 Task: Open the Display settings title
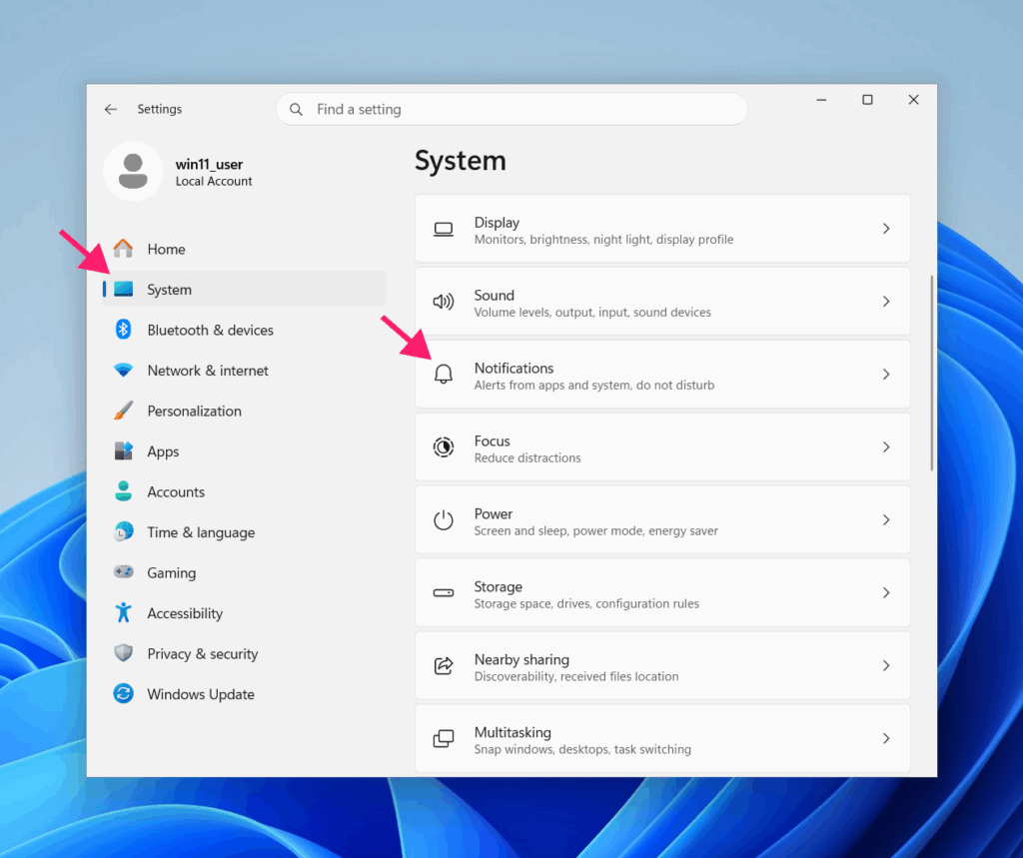[497, 223]
